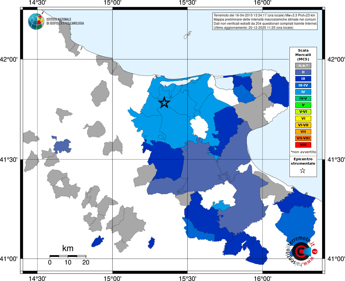Click the Scala Mercalli (MCS) legend title
Screen dimensions: 345x281
[303, 55]
